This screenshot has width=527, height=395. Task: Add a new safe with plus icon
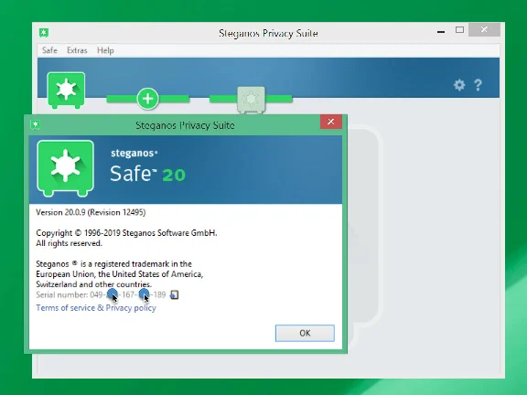147,99
